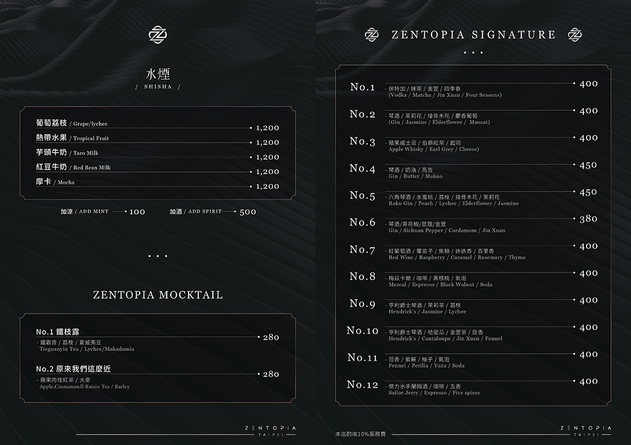Image resolution: width=631 pixels, height=445 pixels.
Task: Select mocktail No.1 Tieguanyin Tea
Action: (x=157, y=340)
